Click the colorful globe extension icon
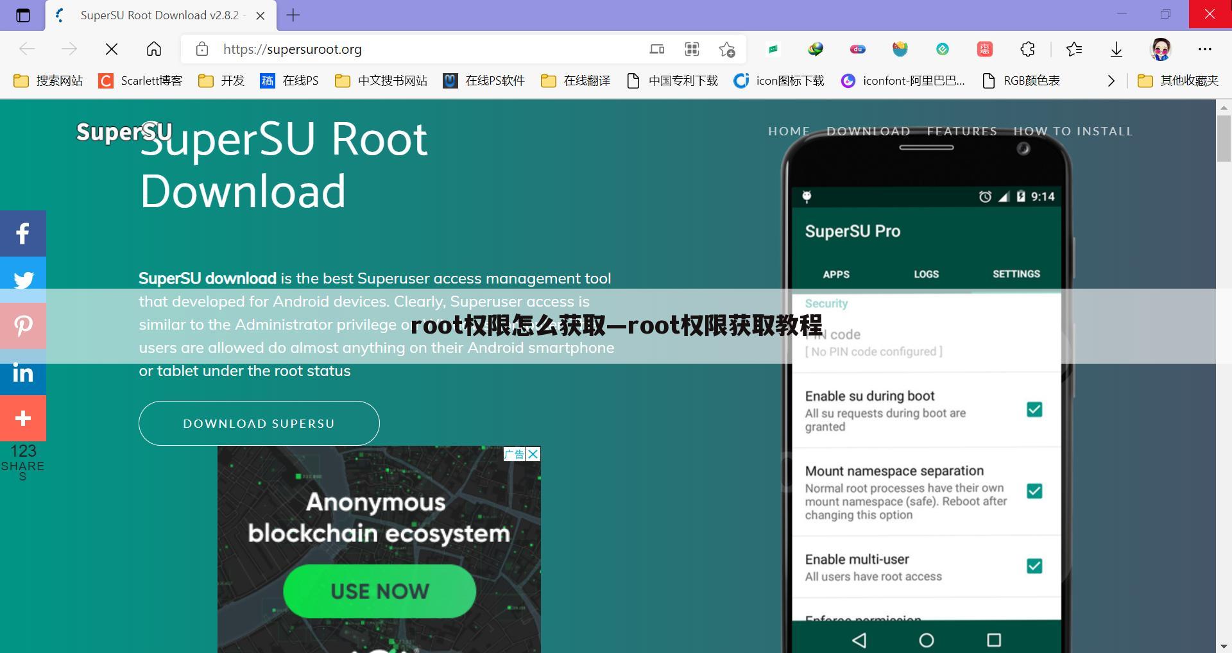The height and width of the screenshot is (653, 1232). coord(816,49)
